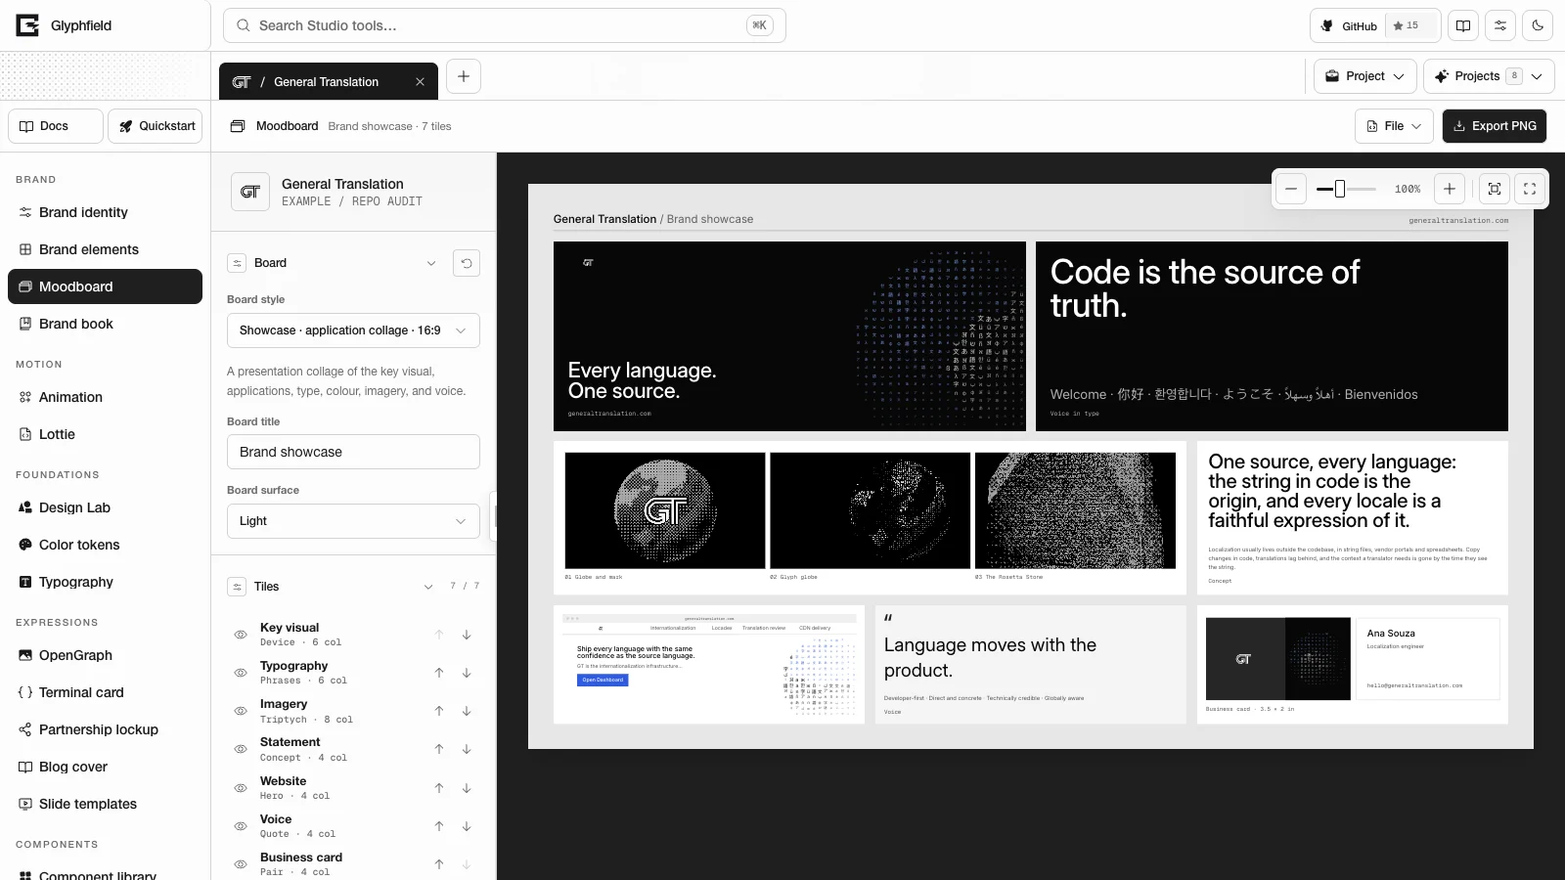The image size is (1565, 880).
Task: Open the Board style dropdown
Action: coord(353,330)
